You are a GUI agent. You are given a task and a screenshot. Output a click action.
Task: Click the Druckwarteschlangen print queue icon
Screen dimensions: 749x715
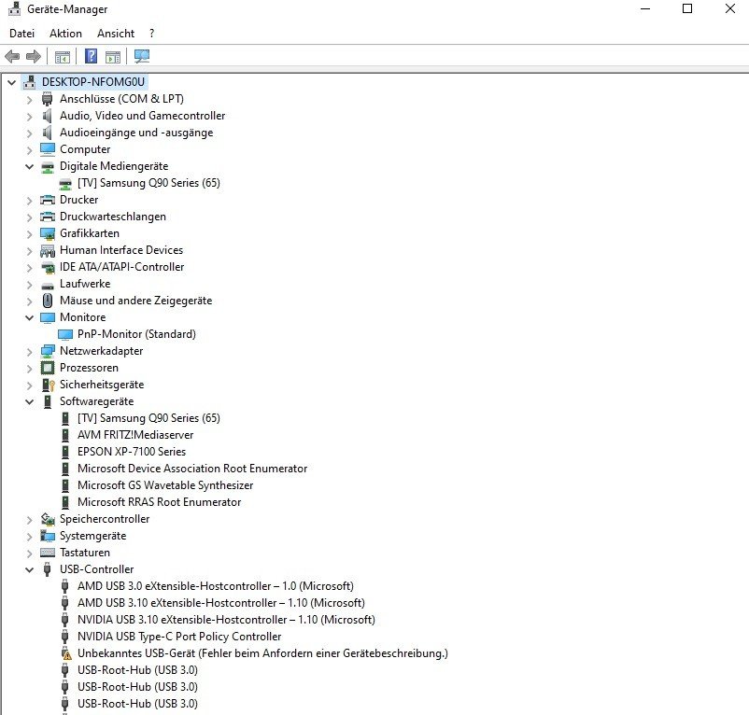tap(48, 217)
